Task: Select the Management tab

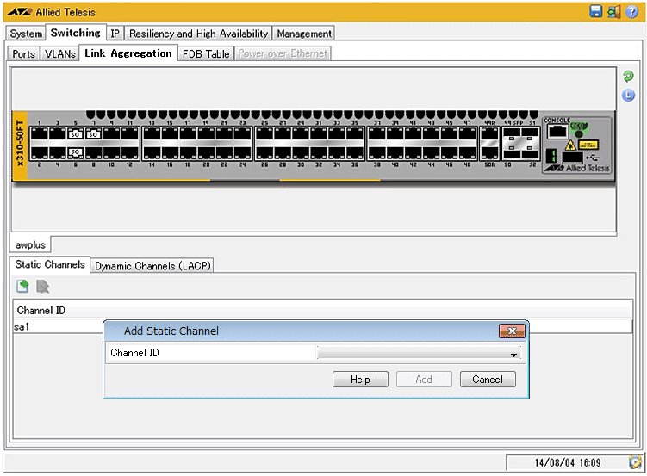Action: pyautogui.click(x=304, y=34)
